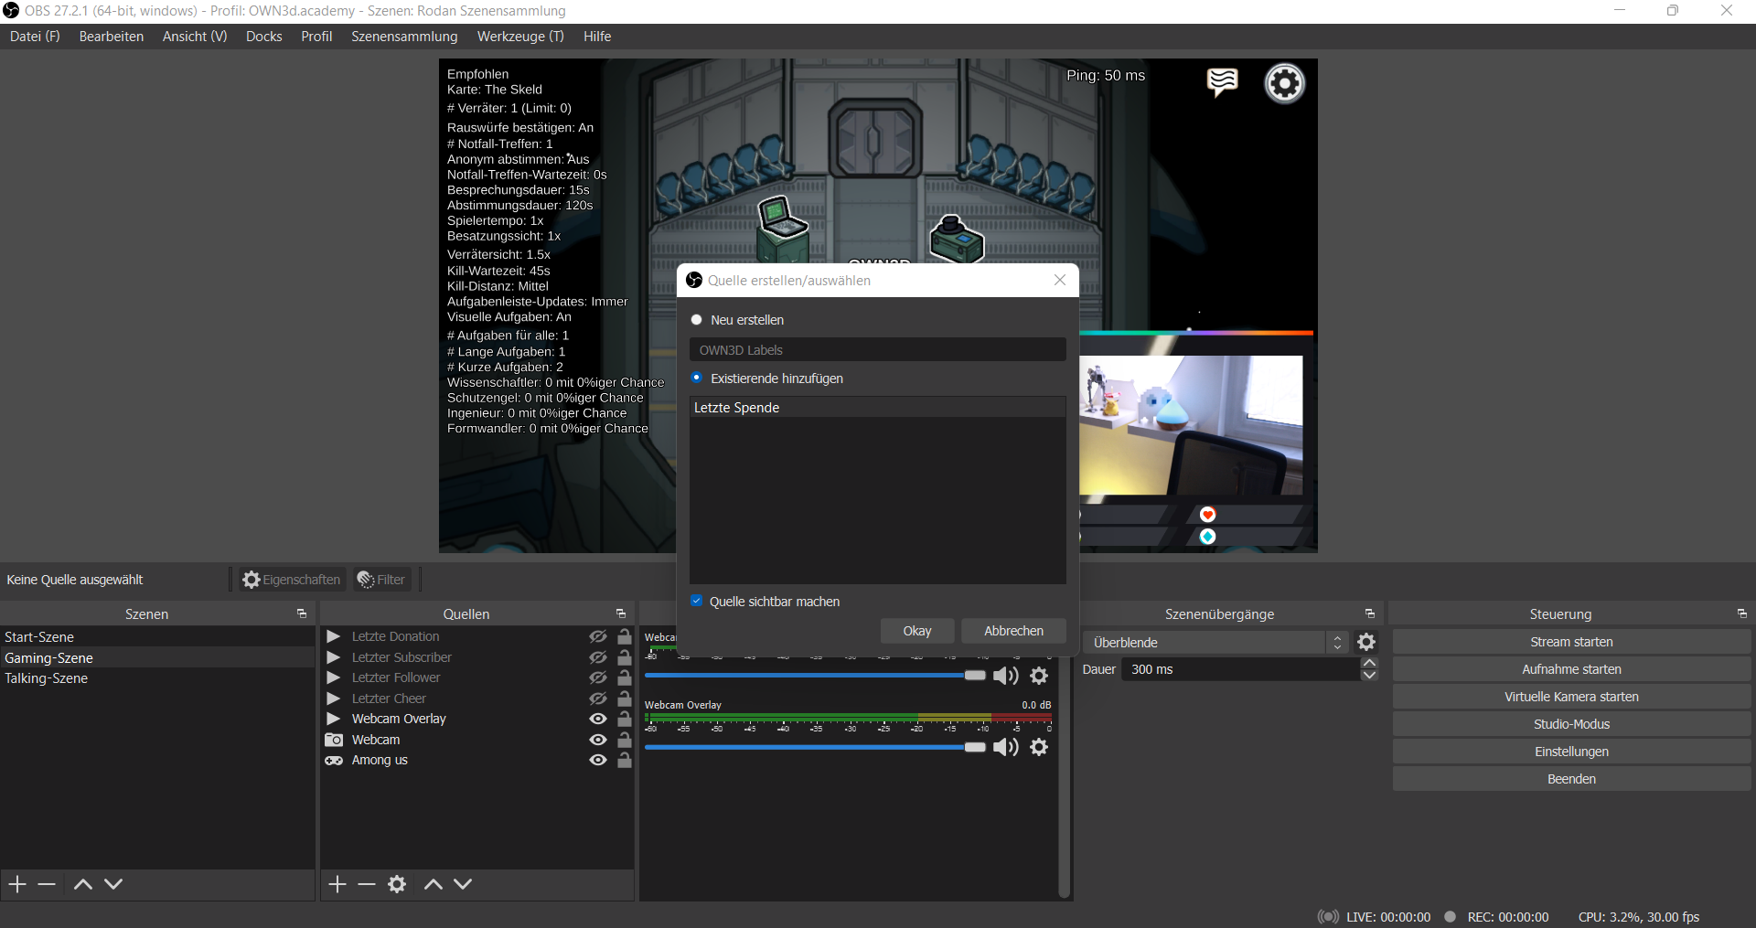Mute the Webcam Overlay audio speaker icon
The height and width of the screenshot is (928, 1756).
coord(1006,747)
